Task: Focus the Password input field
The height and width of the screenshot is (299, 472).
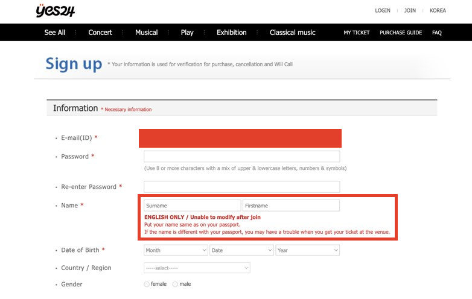Action: [x=241, y=157]
